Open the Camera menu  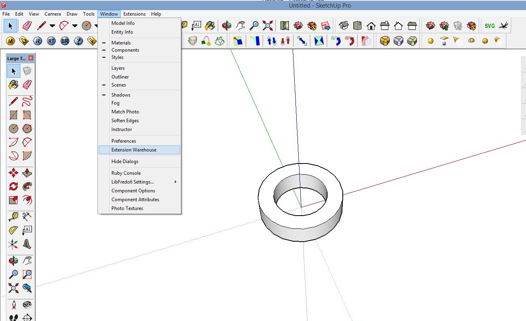coord(53,14)
